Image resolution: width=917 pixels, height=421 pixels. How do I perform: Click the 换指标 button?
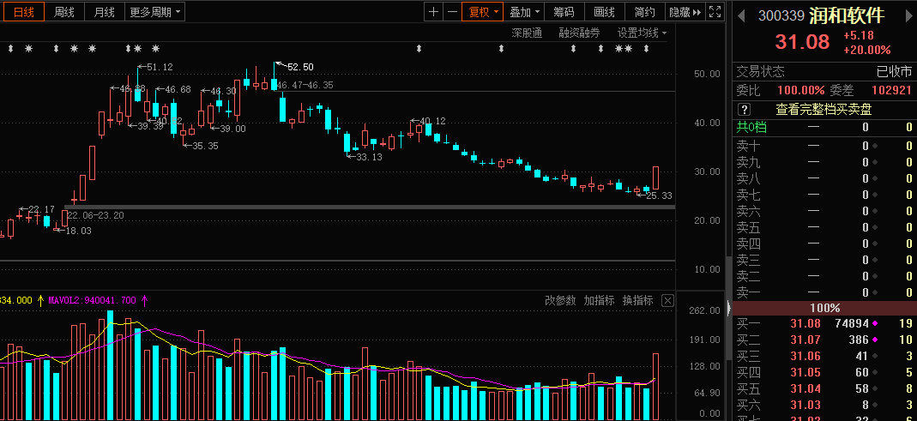tap(637, 301)
